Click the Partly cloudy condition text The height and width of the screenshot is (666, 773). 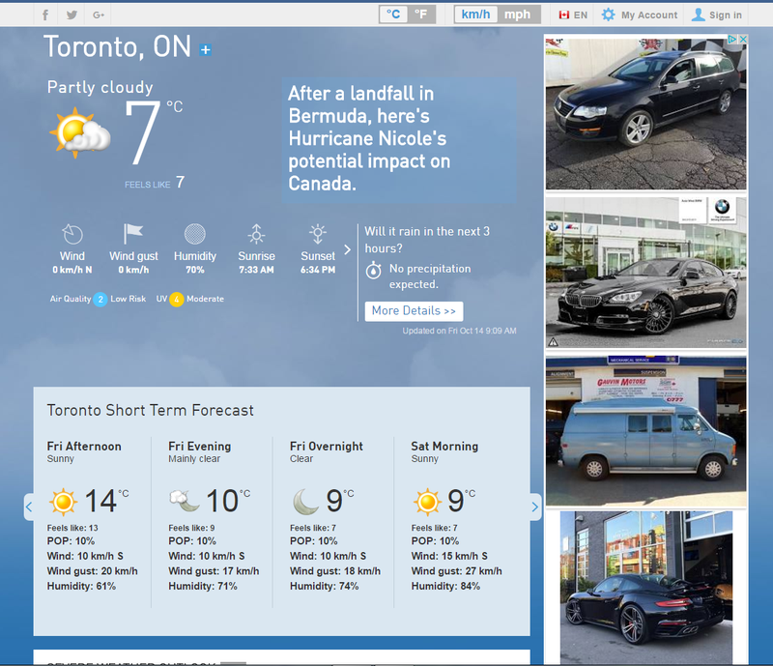(x=100, y=87)
